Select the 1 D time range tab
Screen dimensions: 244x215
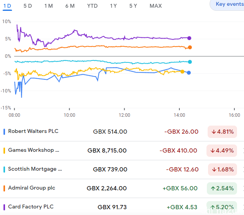pos(7,6)
